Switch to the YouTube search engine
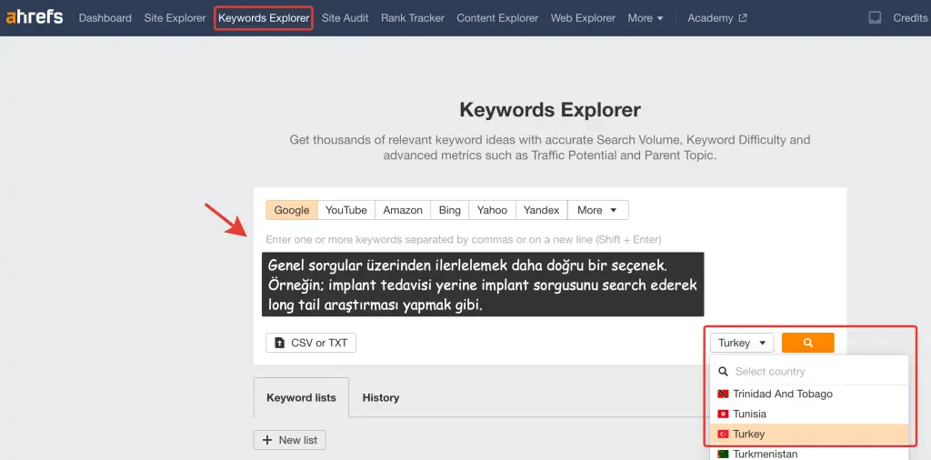The width and height of the screenshot is (931, 460). pyautogui.click(x=346, y=210)
